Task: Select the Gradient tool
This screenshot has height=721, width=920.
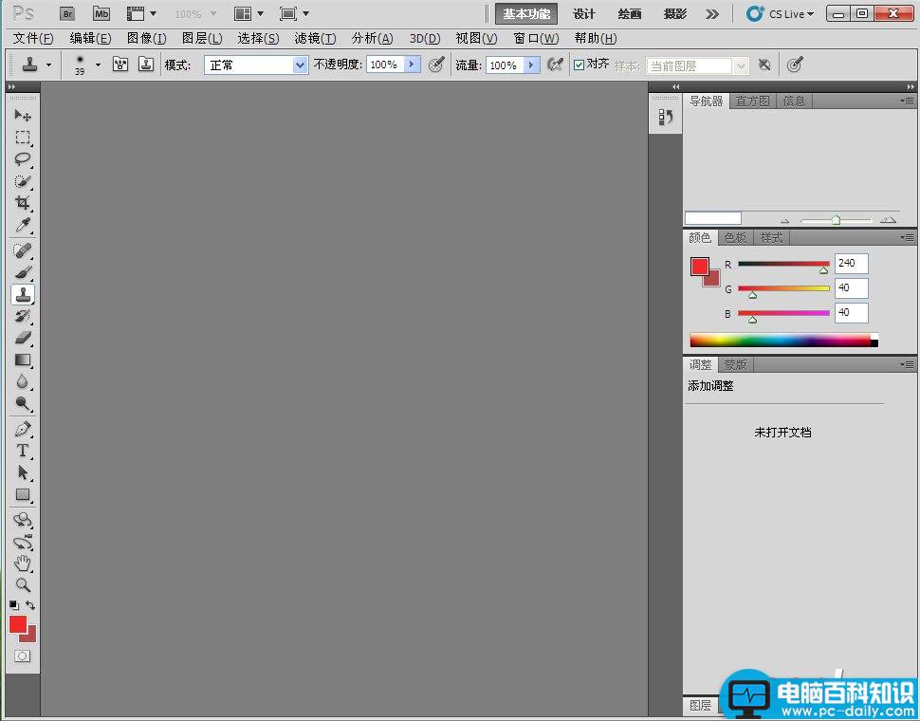Action: click(x=23, y=360)
